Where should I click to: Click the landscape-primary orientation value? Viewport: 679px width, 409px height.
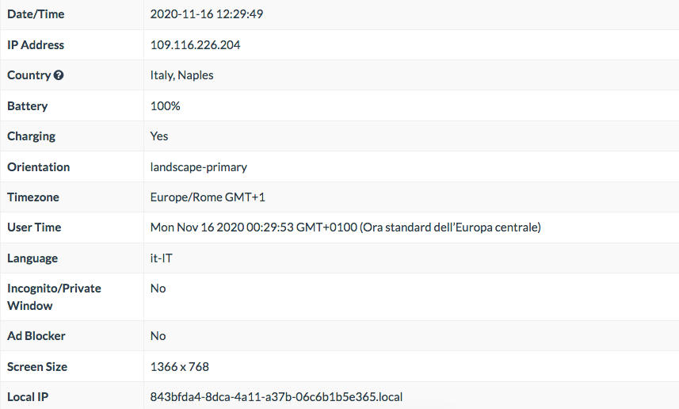point(199,167)
